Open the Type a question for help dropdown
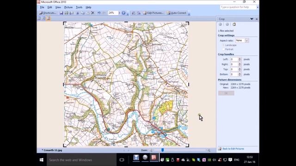 click(x=257, y=7)
